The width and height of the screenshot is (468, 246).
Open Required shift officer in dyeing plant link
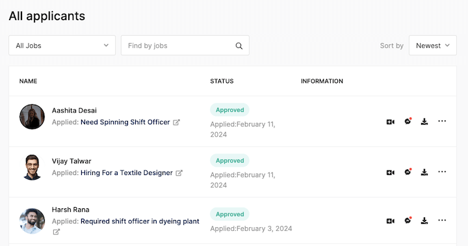point(140,221)
